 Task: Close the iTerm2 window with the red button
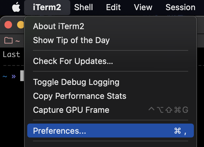click(x=8, y=25)
